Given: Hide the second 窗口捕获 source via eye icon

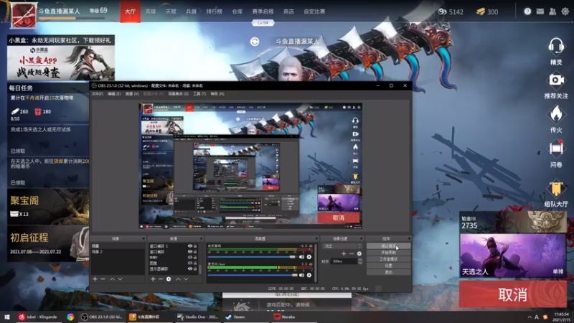Looking at the screenshot, I should 189,252.
